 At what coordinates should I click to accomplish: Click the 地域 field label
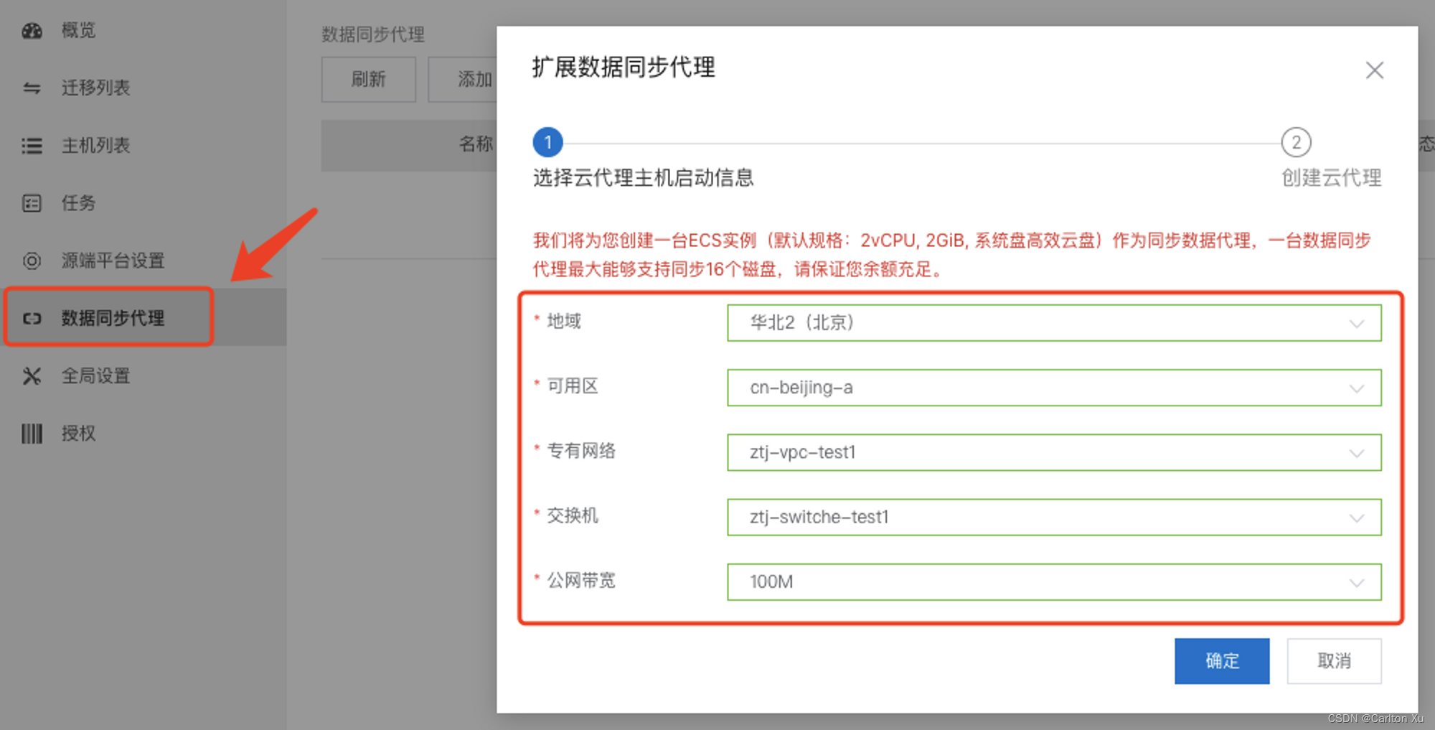pyautogui.click(x=564, y=322)
